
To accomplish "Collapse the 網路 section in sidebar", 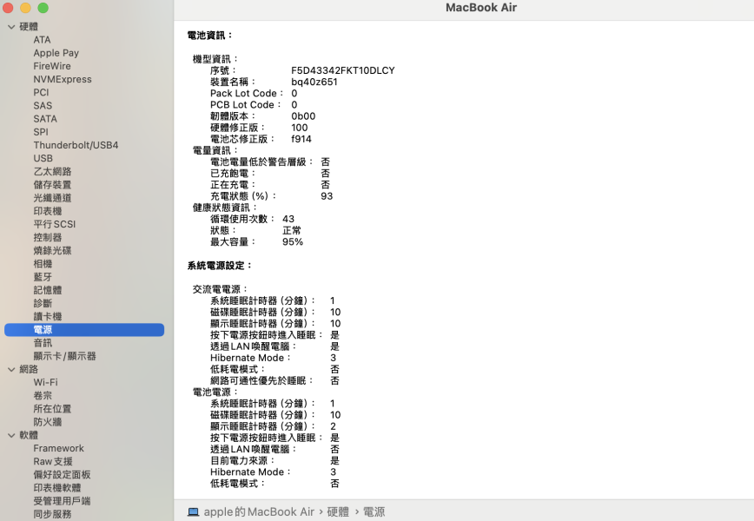I will [x=11, y=370].
